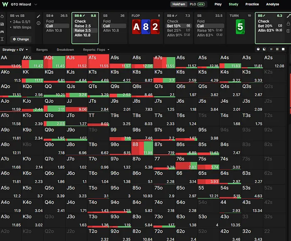Click the 65s hand cell

[208, 177]
